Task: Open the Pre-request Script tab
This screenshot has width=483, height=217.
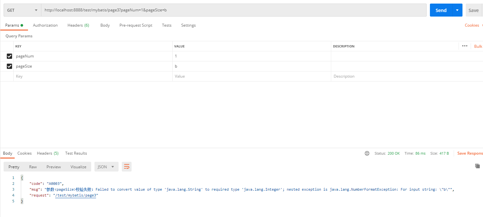Action: tap(136, 25)
